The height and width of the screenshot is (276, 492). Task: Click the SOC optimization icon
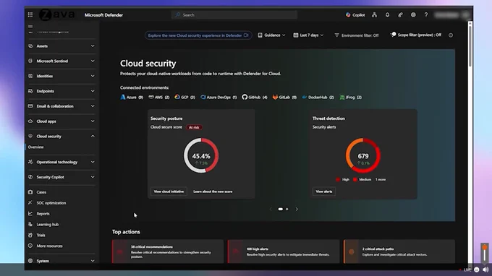coord(30,203)
